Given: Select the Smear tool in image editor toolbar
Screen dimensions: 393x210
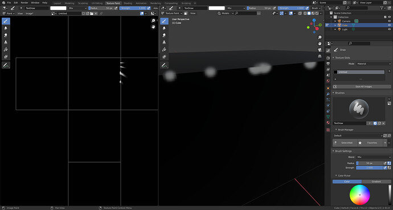Looking at the screenshot, I should [x=6, y=35].
